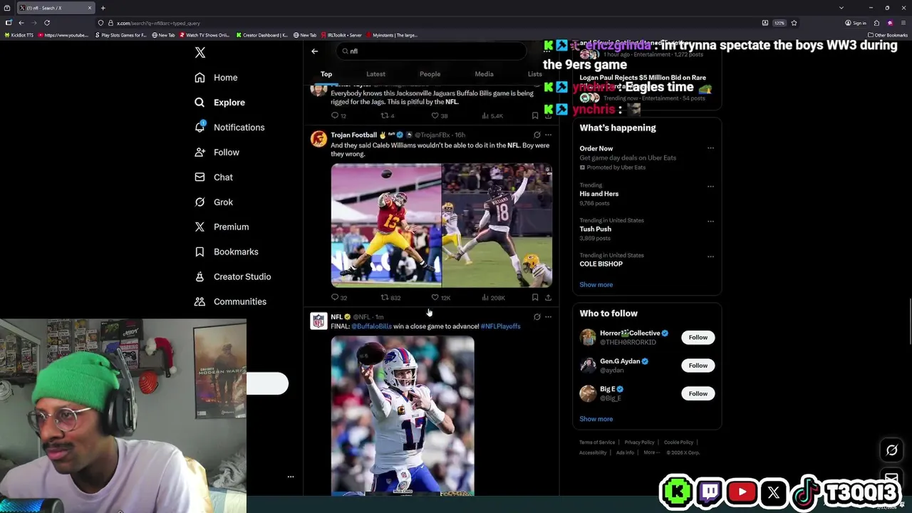
Task: Open Terms of Service footer link
Action: click(x=597, y=442)
